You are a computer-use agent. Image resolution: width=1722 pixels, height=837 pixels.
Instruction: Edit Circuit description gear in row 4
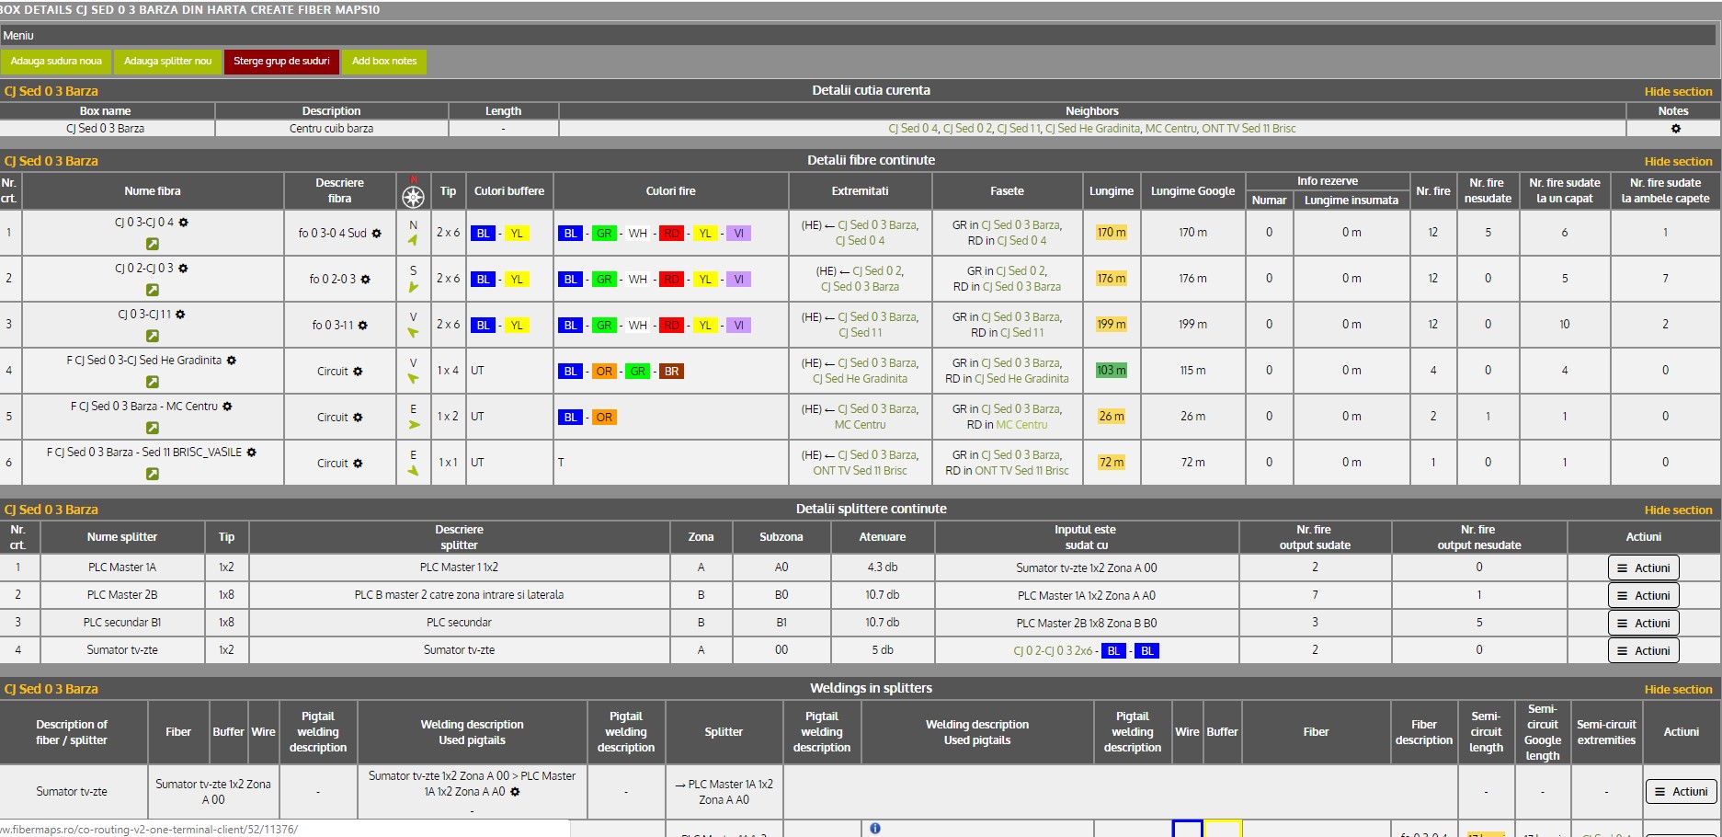pyautogui.click(x=358, y=372)
